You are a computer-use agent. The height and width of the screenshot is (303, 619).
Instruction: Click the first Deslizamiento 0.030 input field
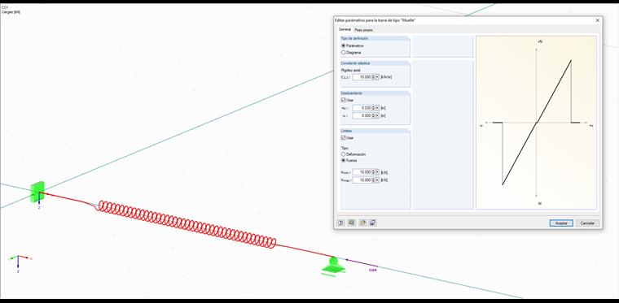coord(362,108)
